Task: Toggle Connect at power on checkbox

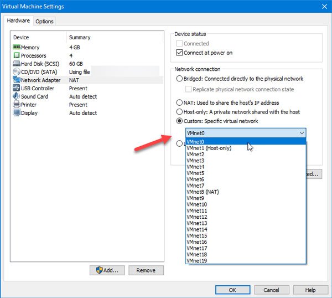Action: [x=179, y=53]
